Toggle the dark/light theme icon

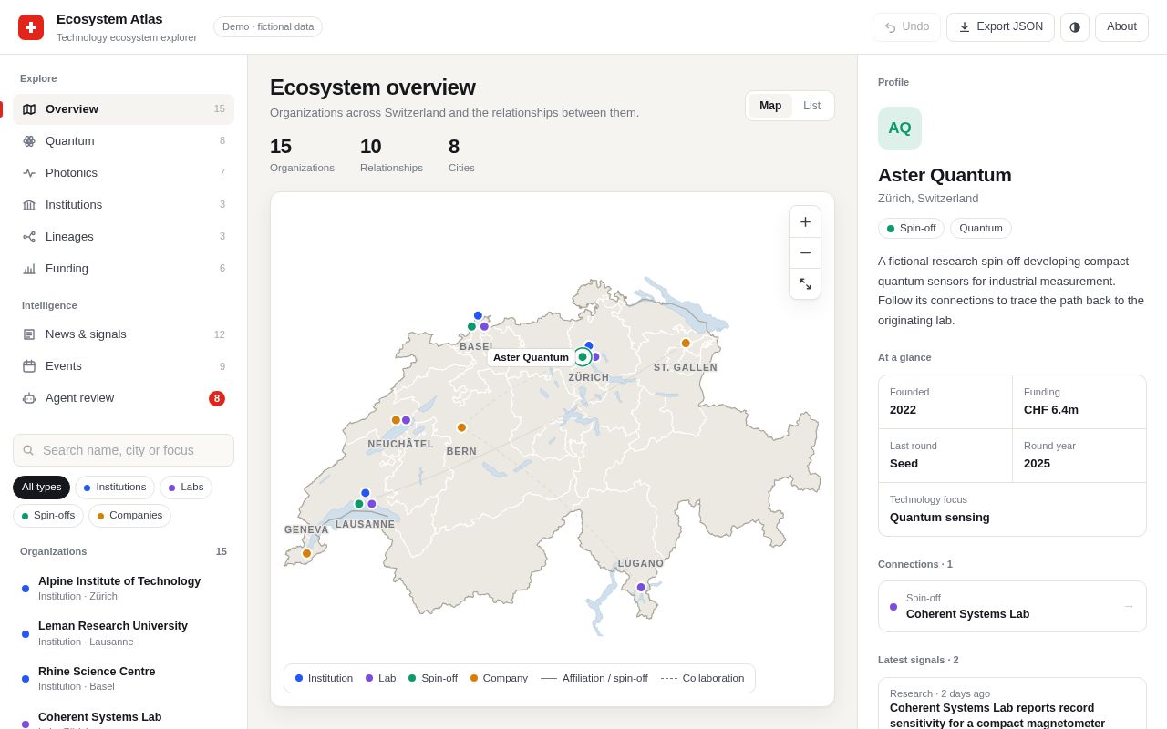pos(1075,27)
